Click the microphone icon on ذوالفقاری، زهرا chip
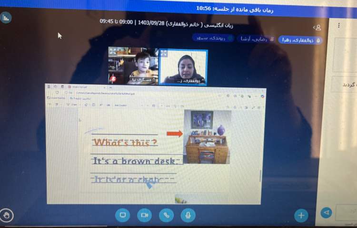Image resolution: width=357 pixels, height=228 pixels. coord(318,41)
